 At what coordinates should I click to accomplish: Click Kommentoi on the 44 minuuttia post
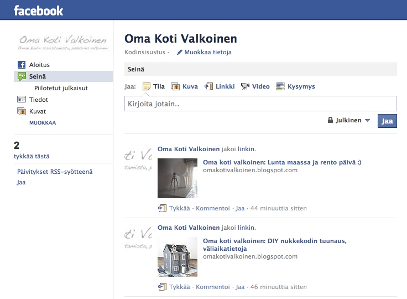click(x=213, y=208)
